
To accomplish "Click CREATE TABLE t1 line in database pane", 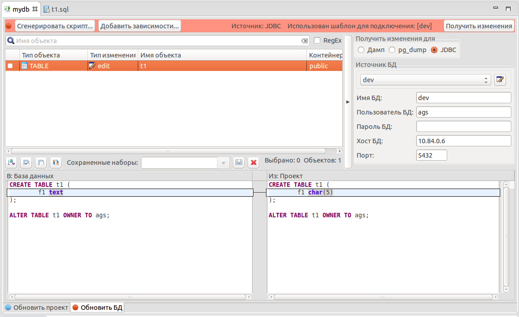I will [x=40, y=185].
